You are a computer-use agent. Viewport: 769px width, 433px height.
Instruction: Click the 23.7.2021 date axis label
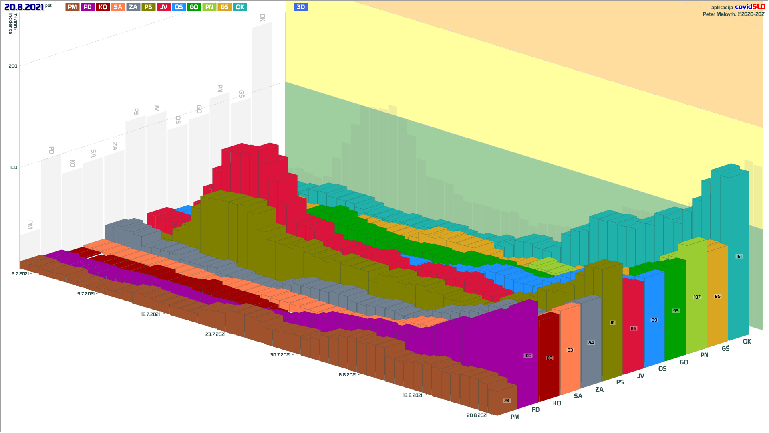[215, 334]
